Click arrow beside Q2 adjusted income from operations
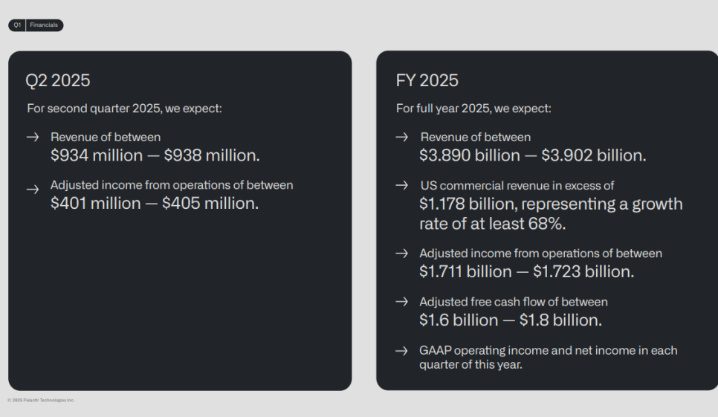Screen dimensions: 718x417 click(33, 189)
